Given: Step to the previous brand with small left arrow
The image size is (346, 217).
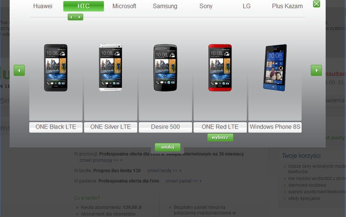Looking at the screenshot, I should (71, 17).
